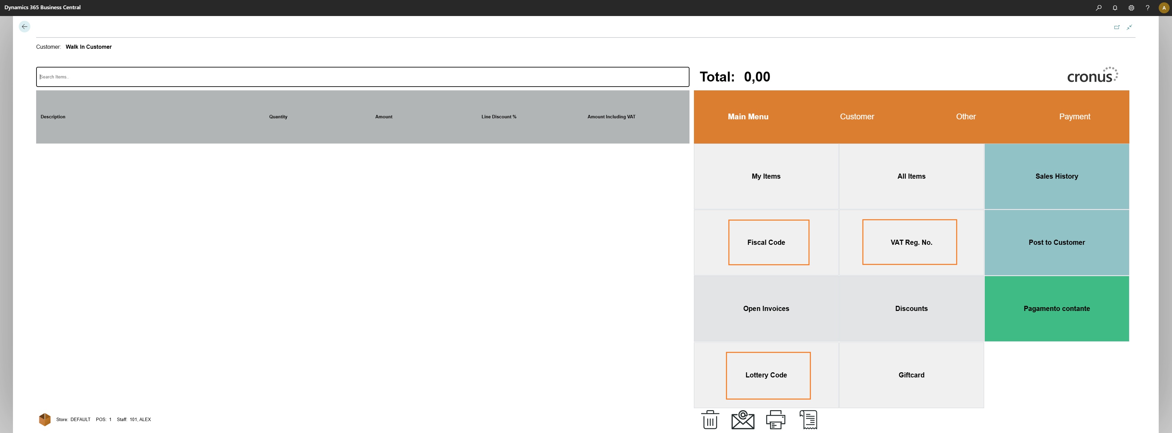Switch to the Customer menu tab
The image size is (1172, 433).
pos(857,117)
